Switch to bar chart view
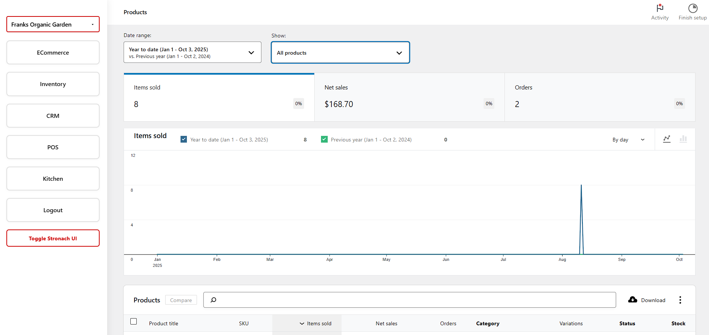Viewport: 709px width, 335px height. 683,139
